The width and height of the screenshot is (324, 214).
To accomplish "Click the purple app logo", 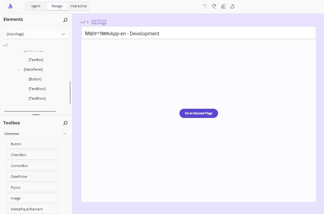I will pos(10,6).
